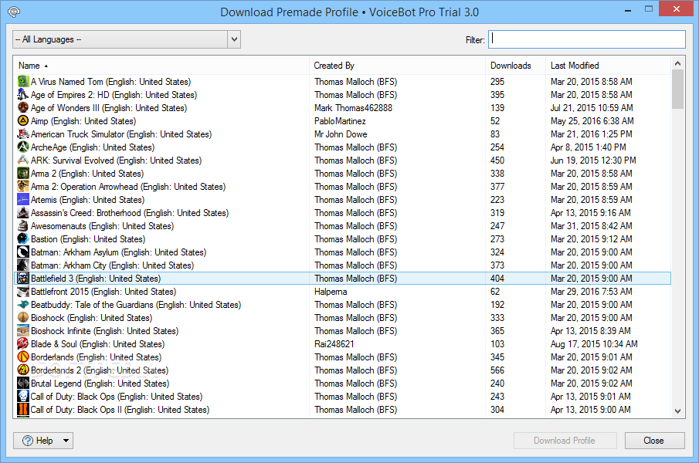Click creator name Halperna
The image size is (699, 463).
331,292
